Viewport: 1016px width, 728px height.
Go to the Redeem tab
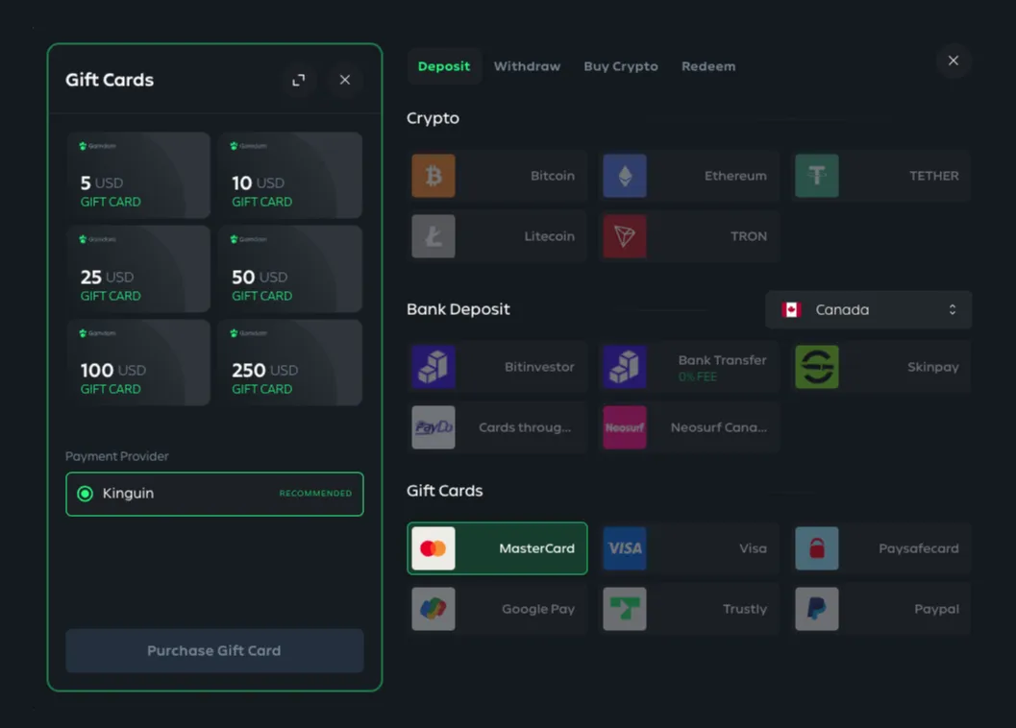click(x=708, y=66)
